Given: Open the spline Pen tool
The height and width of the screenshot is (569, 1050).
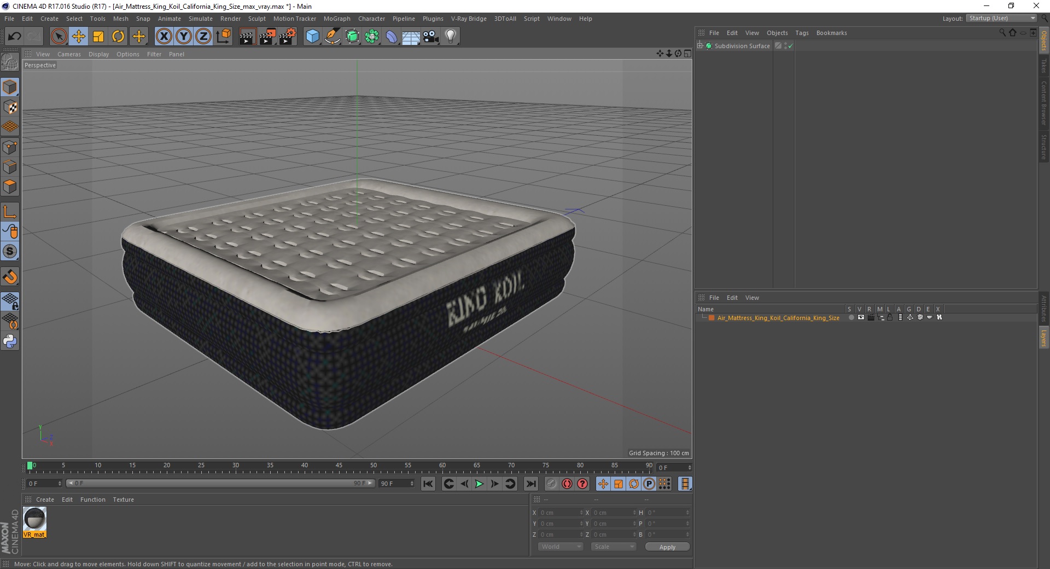Looking at the screenshot, I should (x=332, y=37).
